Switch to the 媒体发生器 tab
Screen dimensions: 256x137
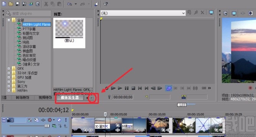tap(70, 97)
